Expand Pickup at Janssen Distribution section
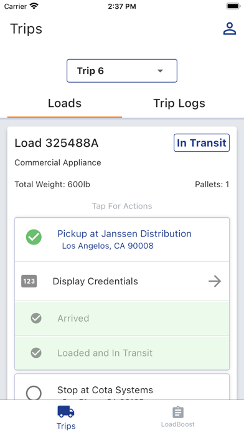Viewport: 244px width, 433px height. tap(122, 240)
